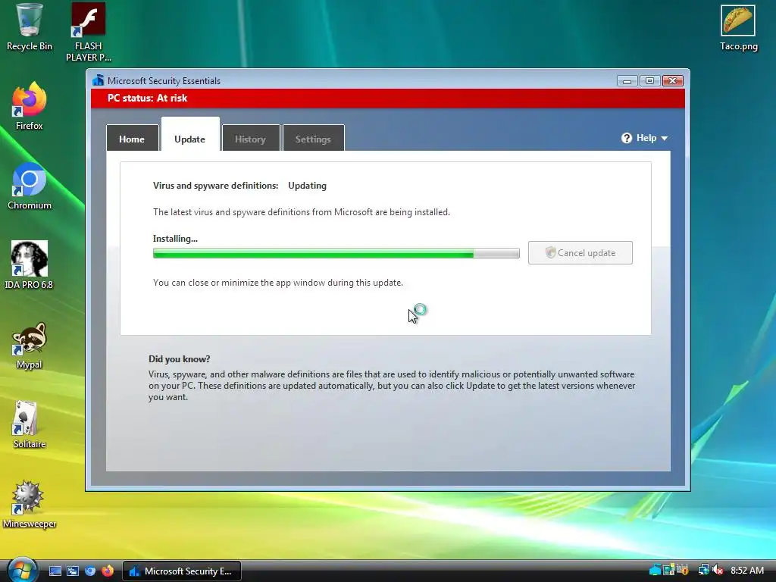Click the Help question mark icon
776x582 pixels.
coord(627,138)
